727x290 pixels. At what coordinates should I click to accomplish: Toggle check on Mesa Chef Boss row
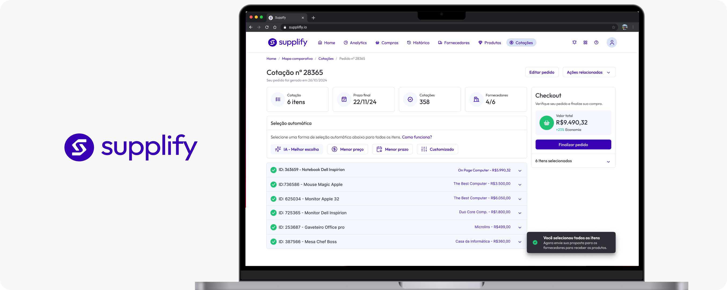click(x=273, y=241)
